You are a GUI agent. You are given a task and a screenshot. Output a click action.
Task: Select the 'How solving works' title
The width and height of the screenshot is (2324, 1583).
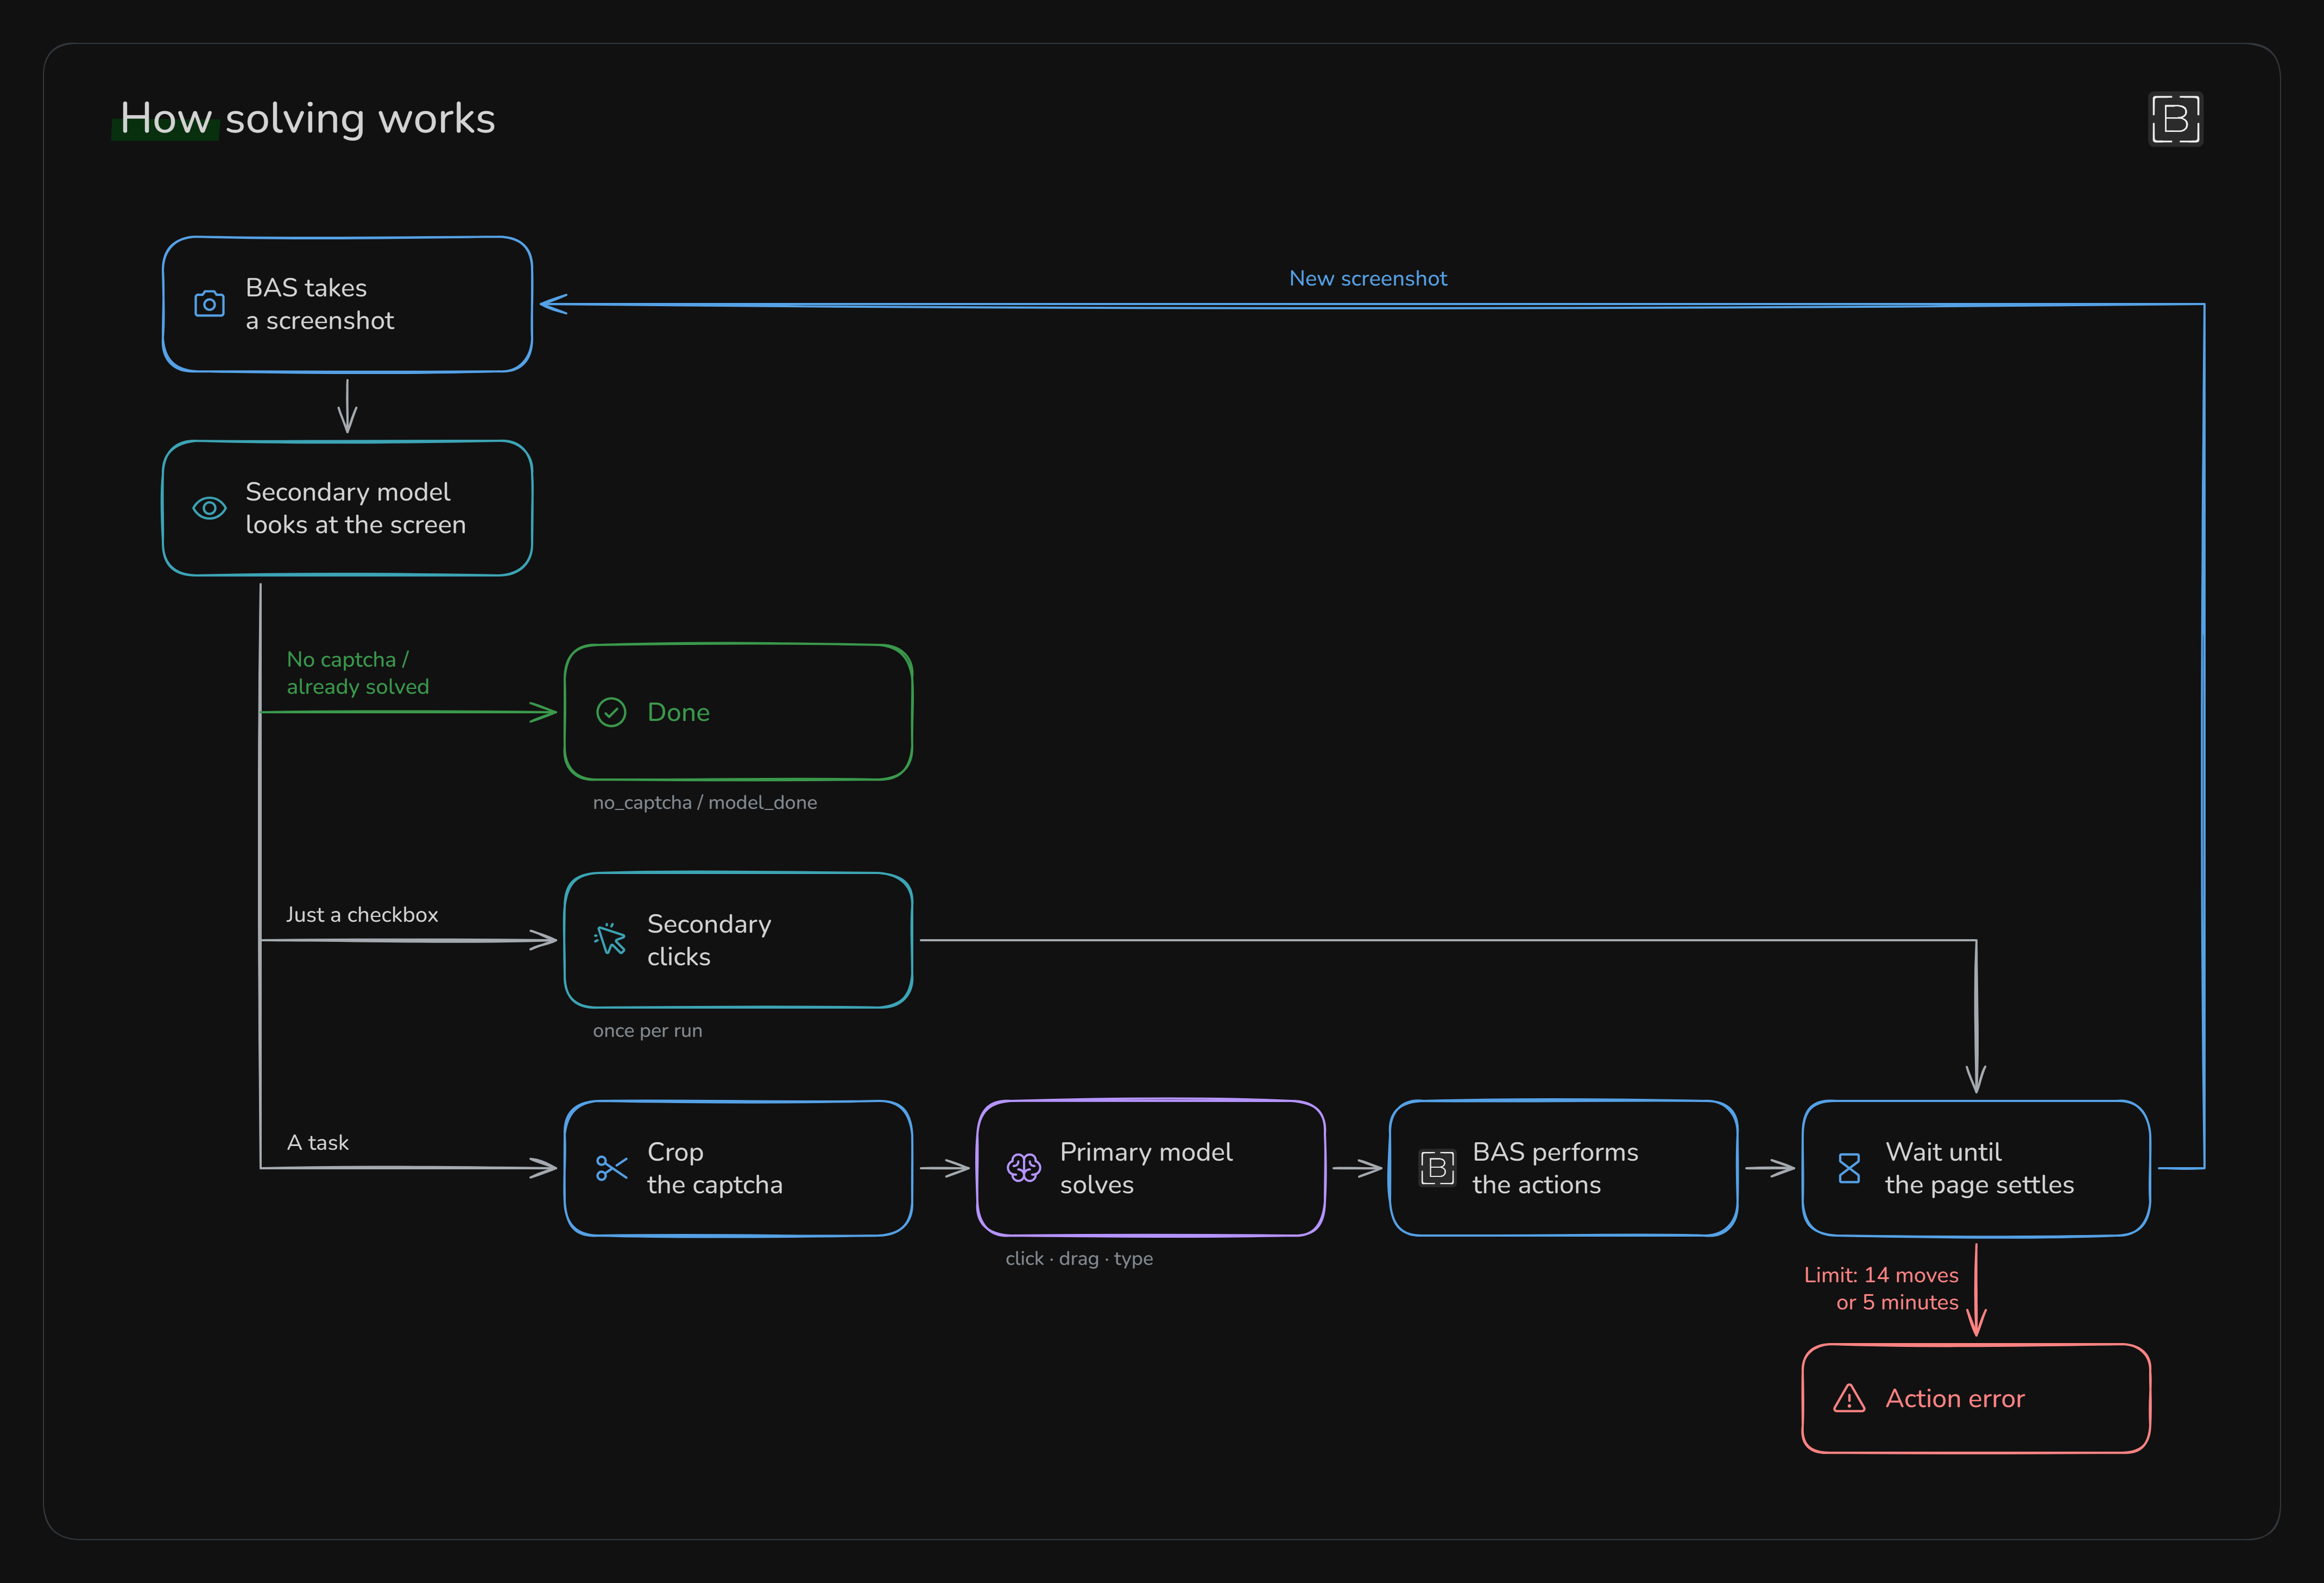pos(308,119)
